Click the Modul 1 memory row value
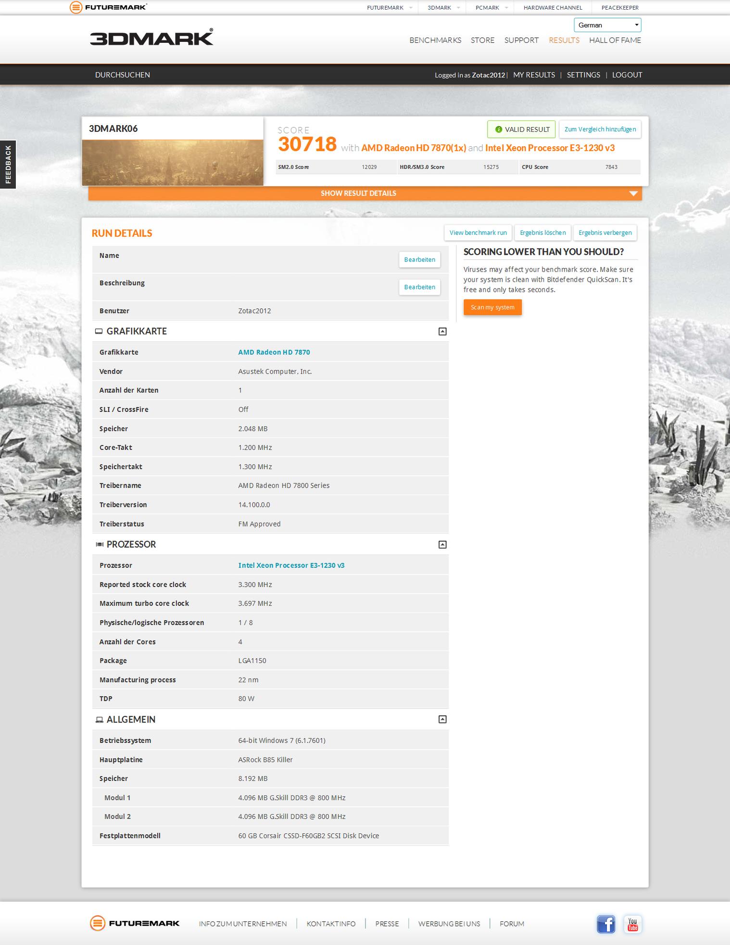 pos(292,798)
